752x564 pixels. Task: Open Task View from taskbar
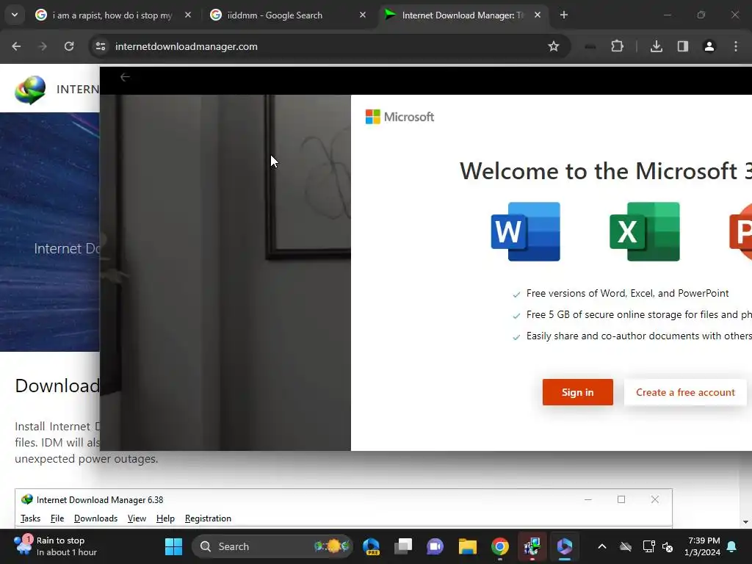pyautogui.click(x=403, y=546)
